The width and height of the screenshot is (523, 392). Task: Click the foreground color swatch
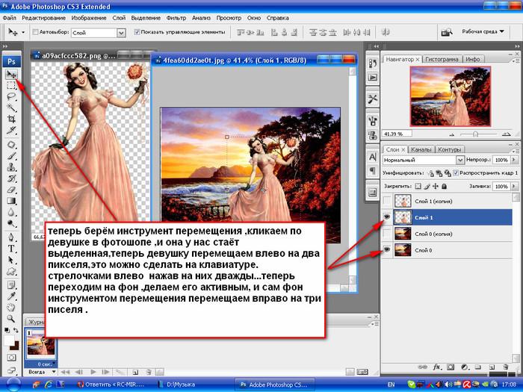[9, 340]
